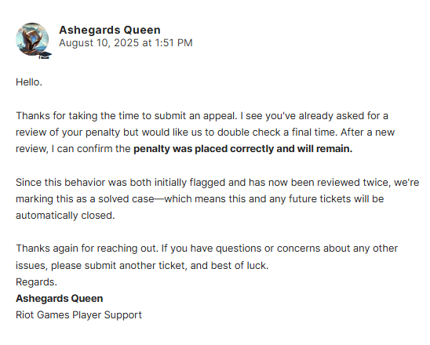Screen dimensions: 430x345
Task: Click the words "submit an appeal"
Action: 193,115
